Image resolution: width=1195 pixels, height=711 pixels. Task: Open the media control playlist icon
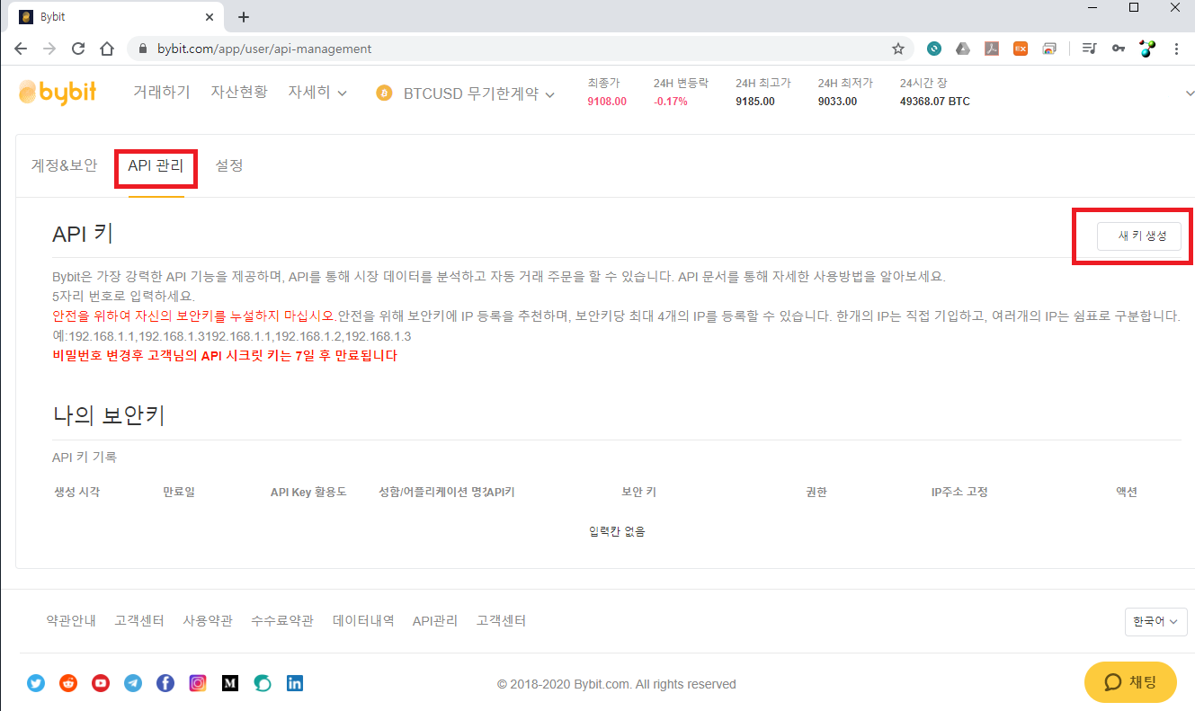[1089, 49]
